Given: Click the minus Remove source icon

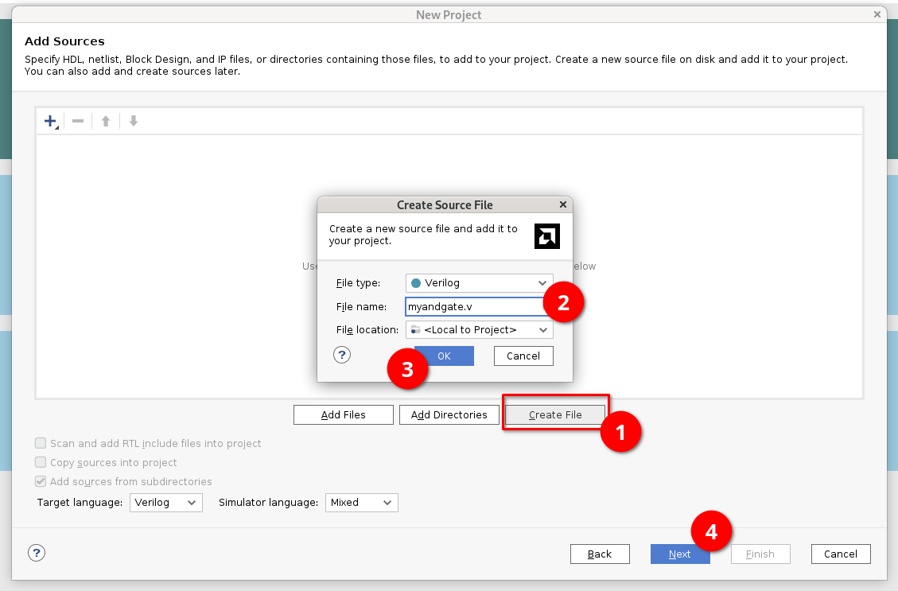Looking at the screenshot, I should click(78, 121).
